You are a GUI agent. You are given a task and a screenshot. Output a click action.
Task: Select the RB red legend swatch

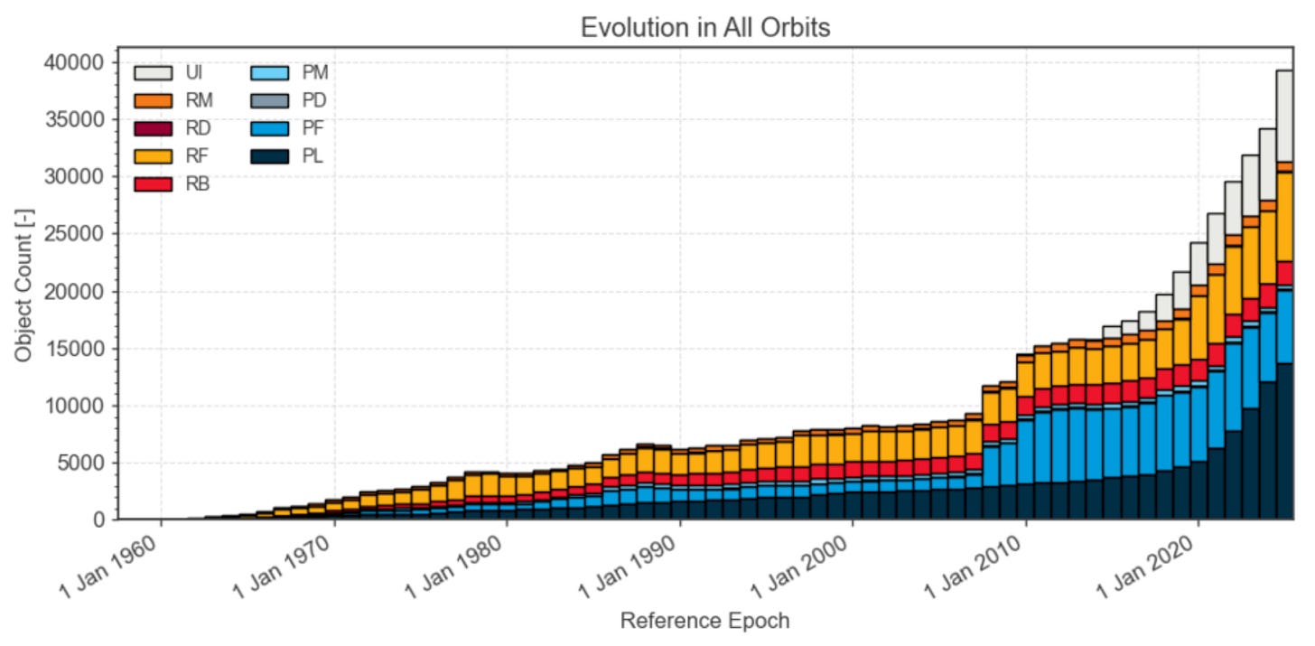[153, 184]
